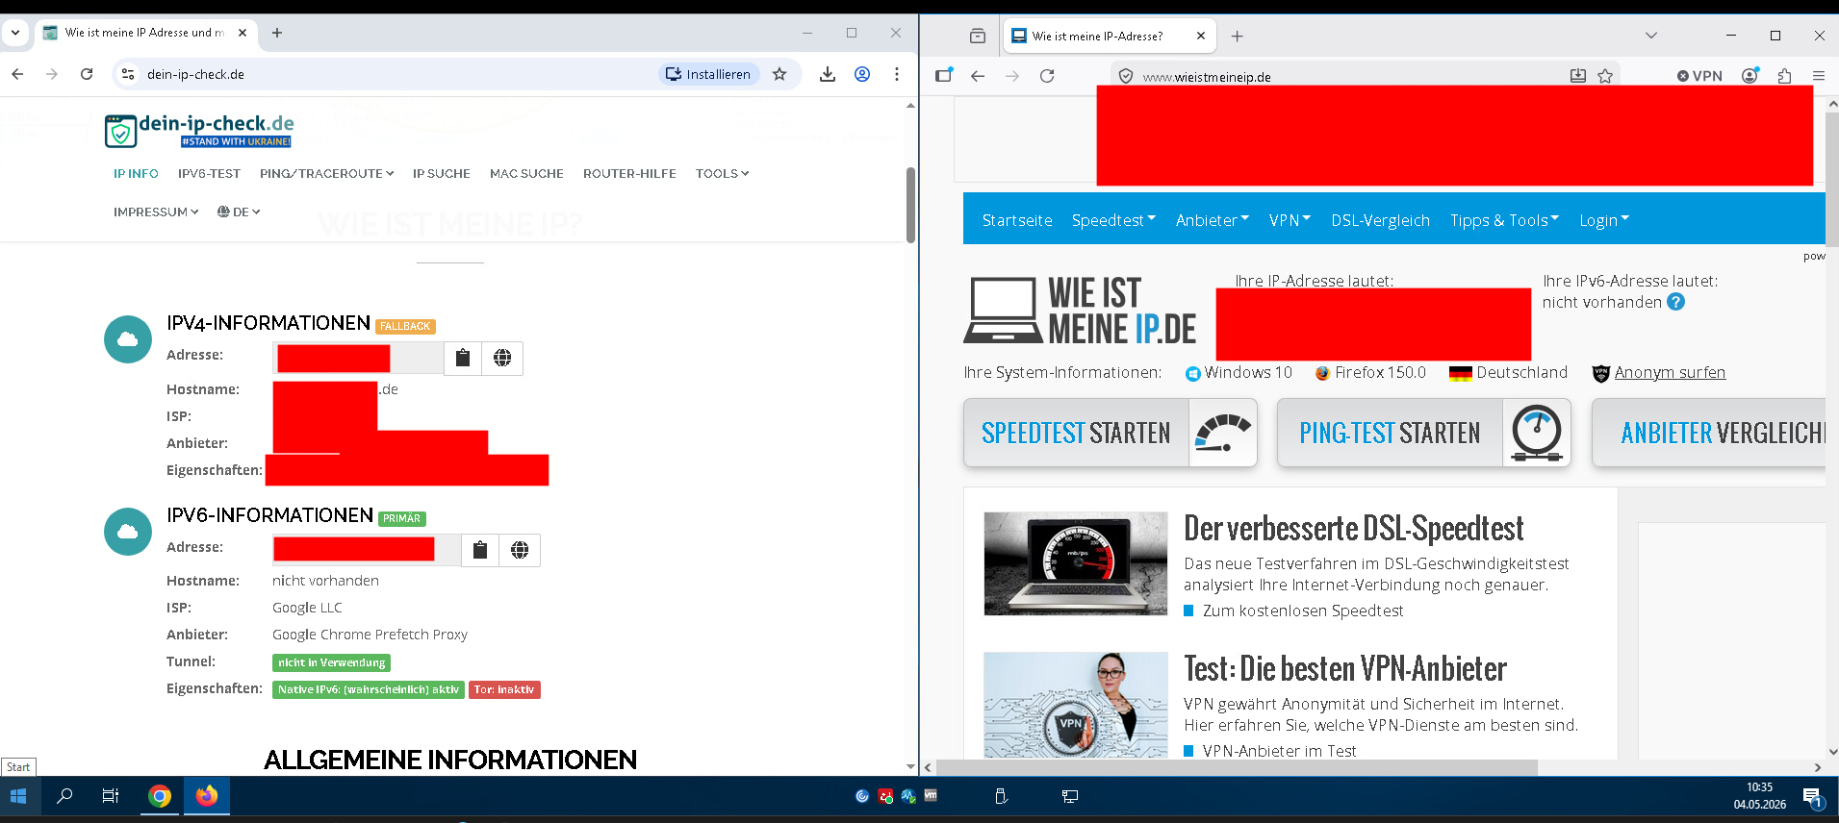Select the Firefox tab 'Wie ist meine IP-Adresse?'
Viewport: 1839px width, 823px height.
click(x=1109, y=37)
